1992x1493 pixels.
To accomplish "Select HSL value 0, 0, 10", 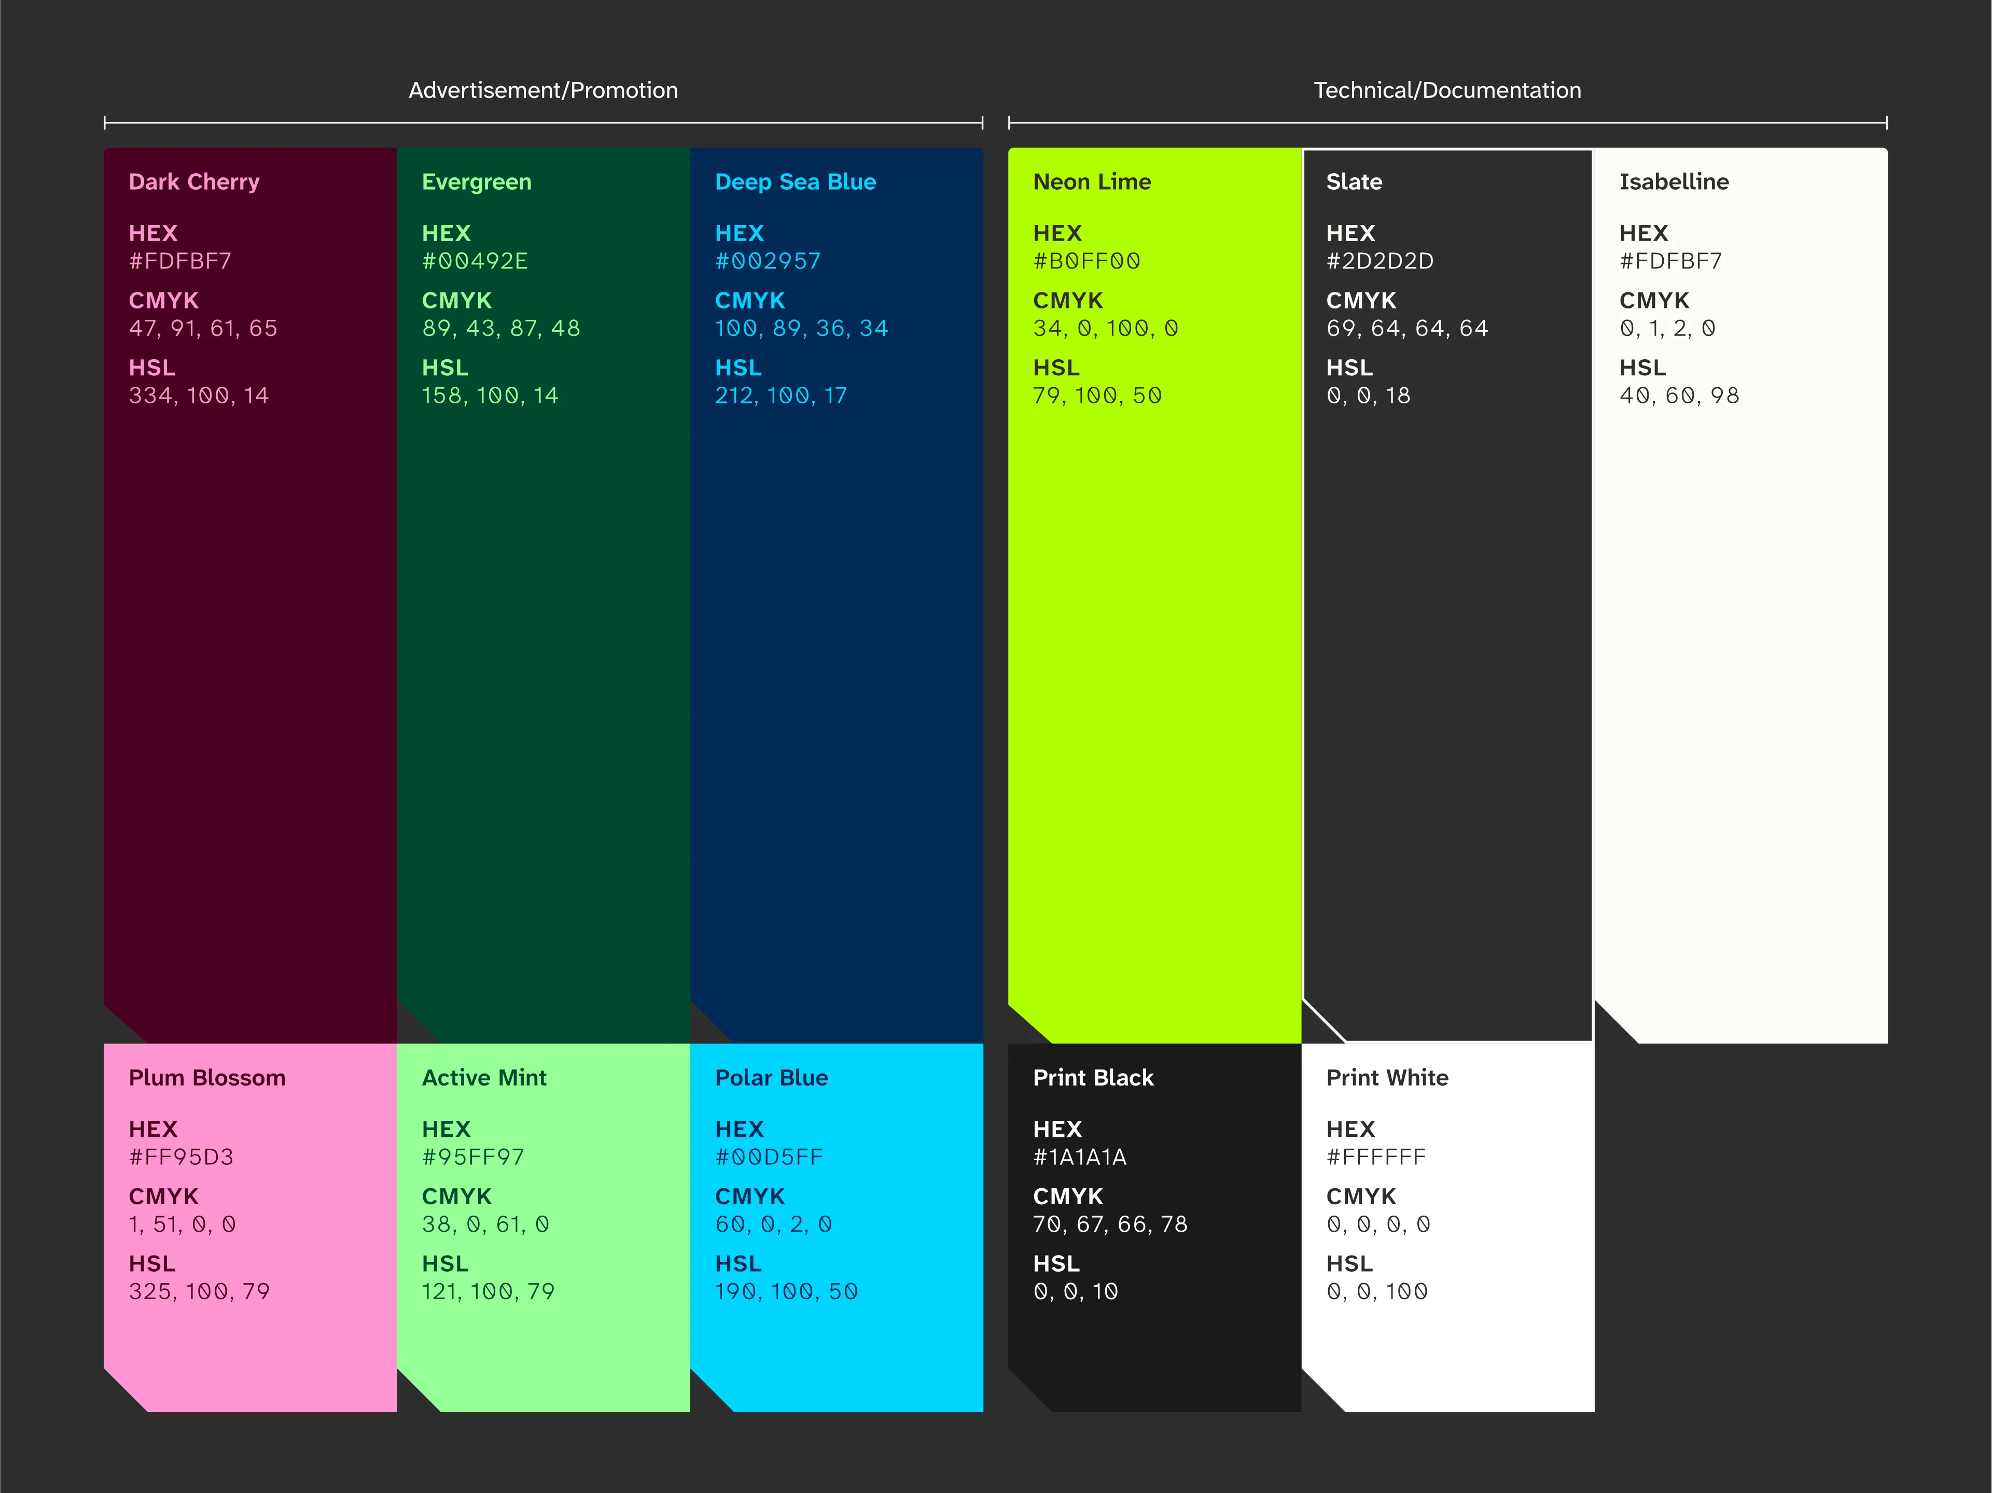I will tap(1075, 1291).
